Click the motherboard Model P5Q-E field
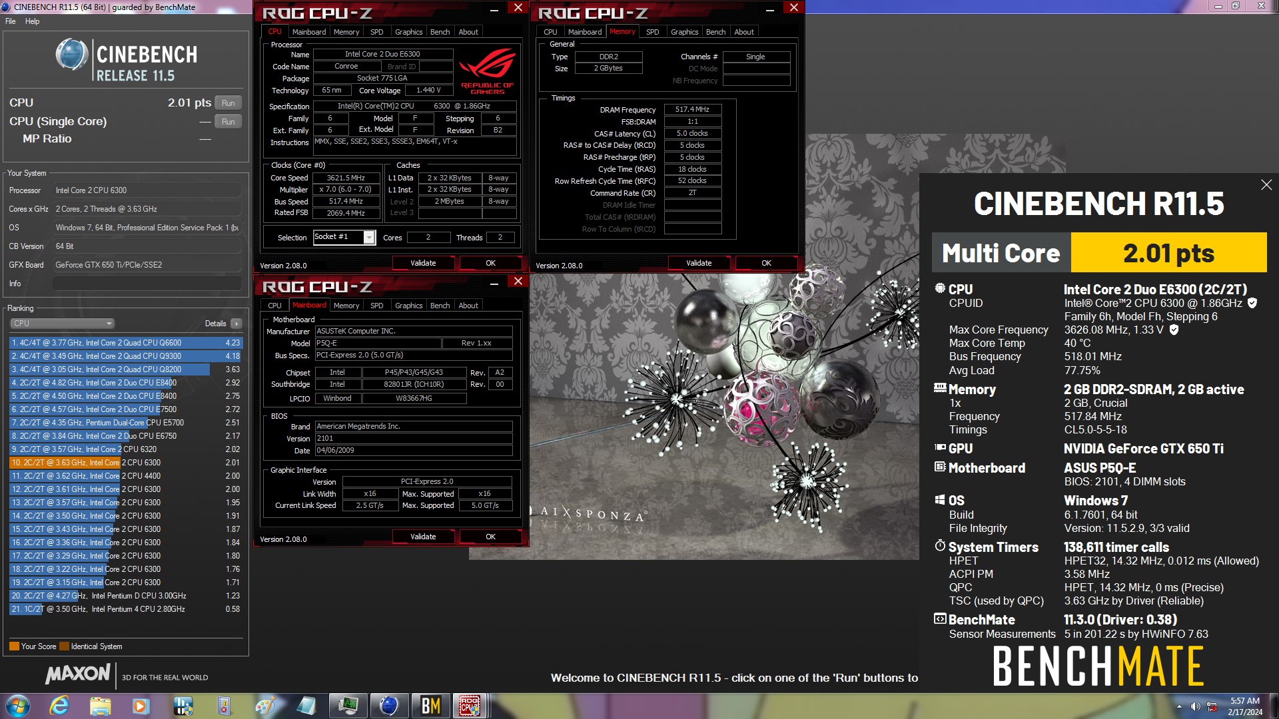 (x=377, y=344)
